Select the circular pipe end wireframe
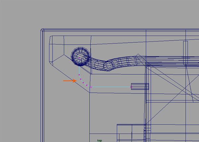This screenshot has height=142, width=199. 81,55
